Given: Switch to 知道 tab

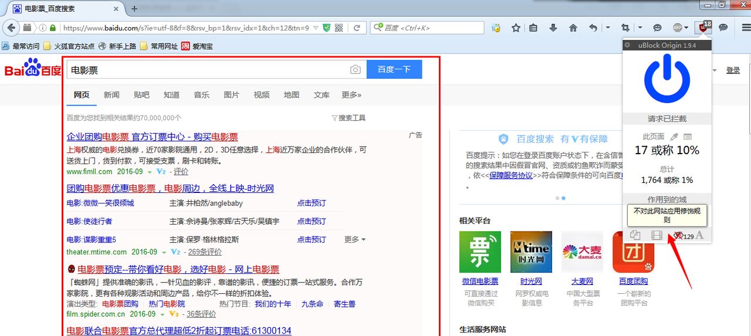Looking at the screenshot, I should pyautogui.click(x=171, y=95).
